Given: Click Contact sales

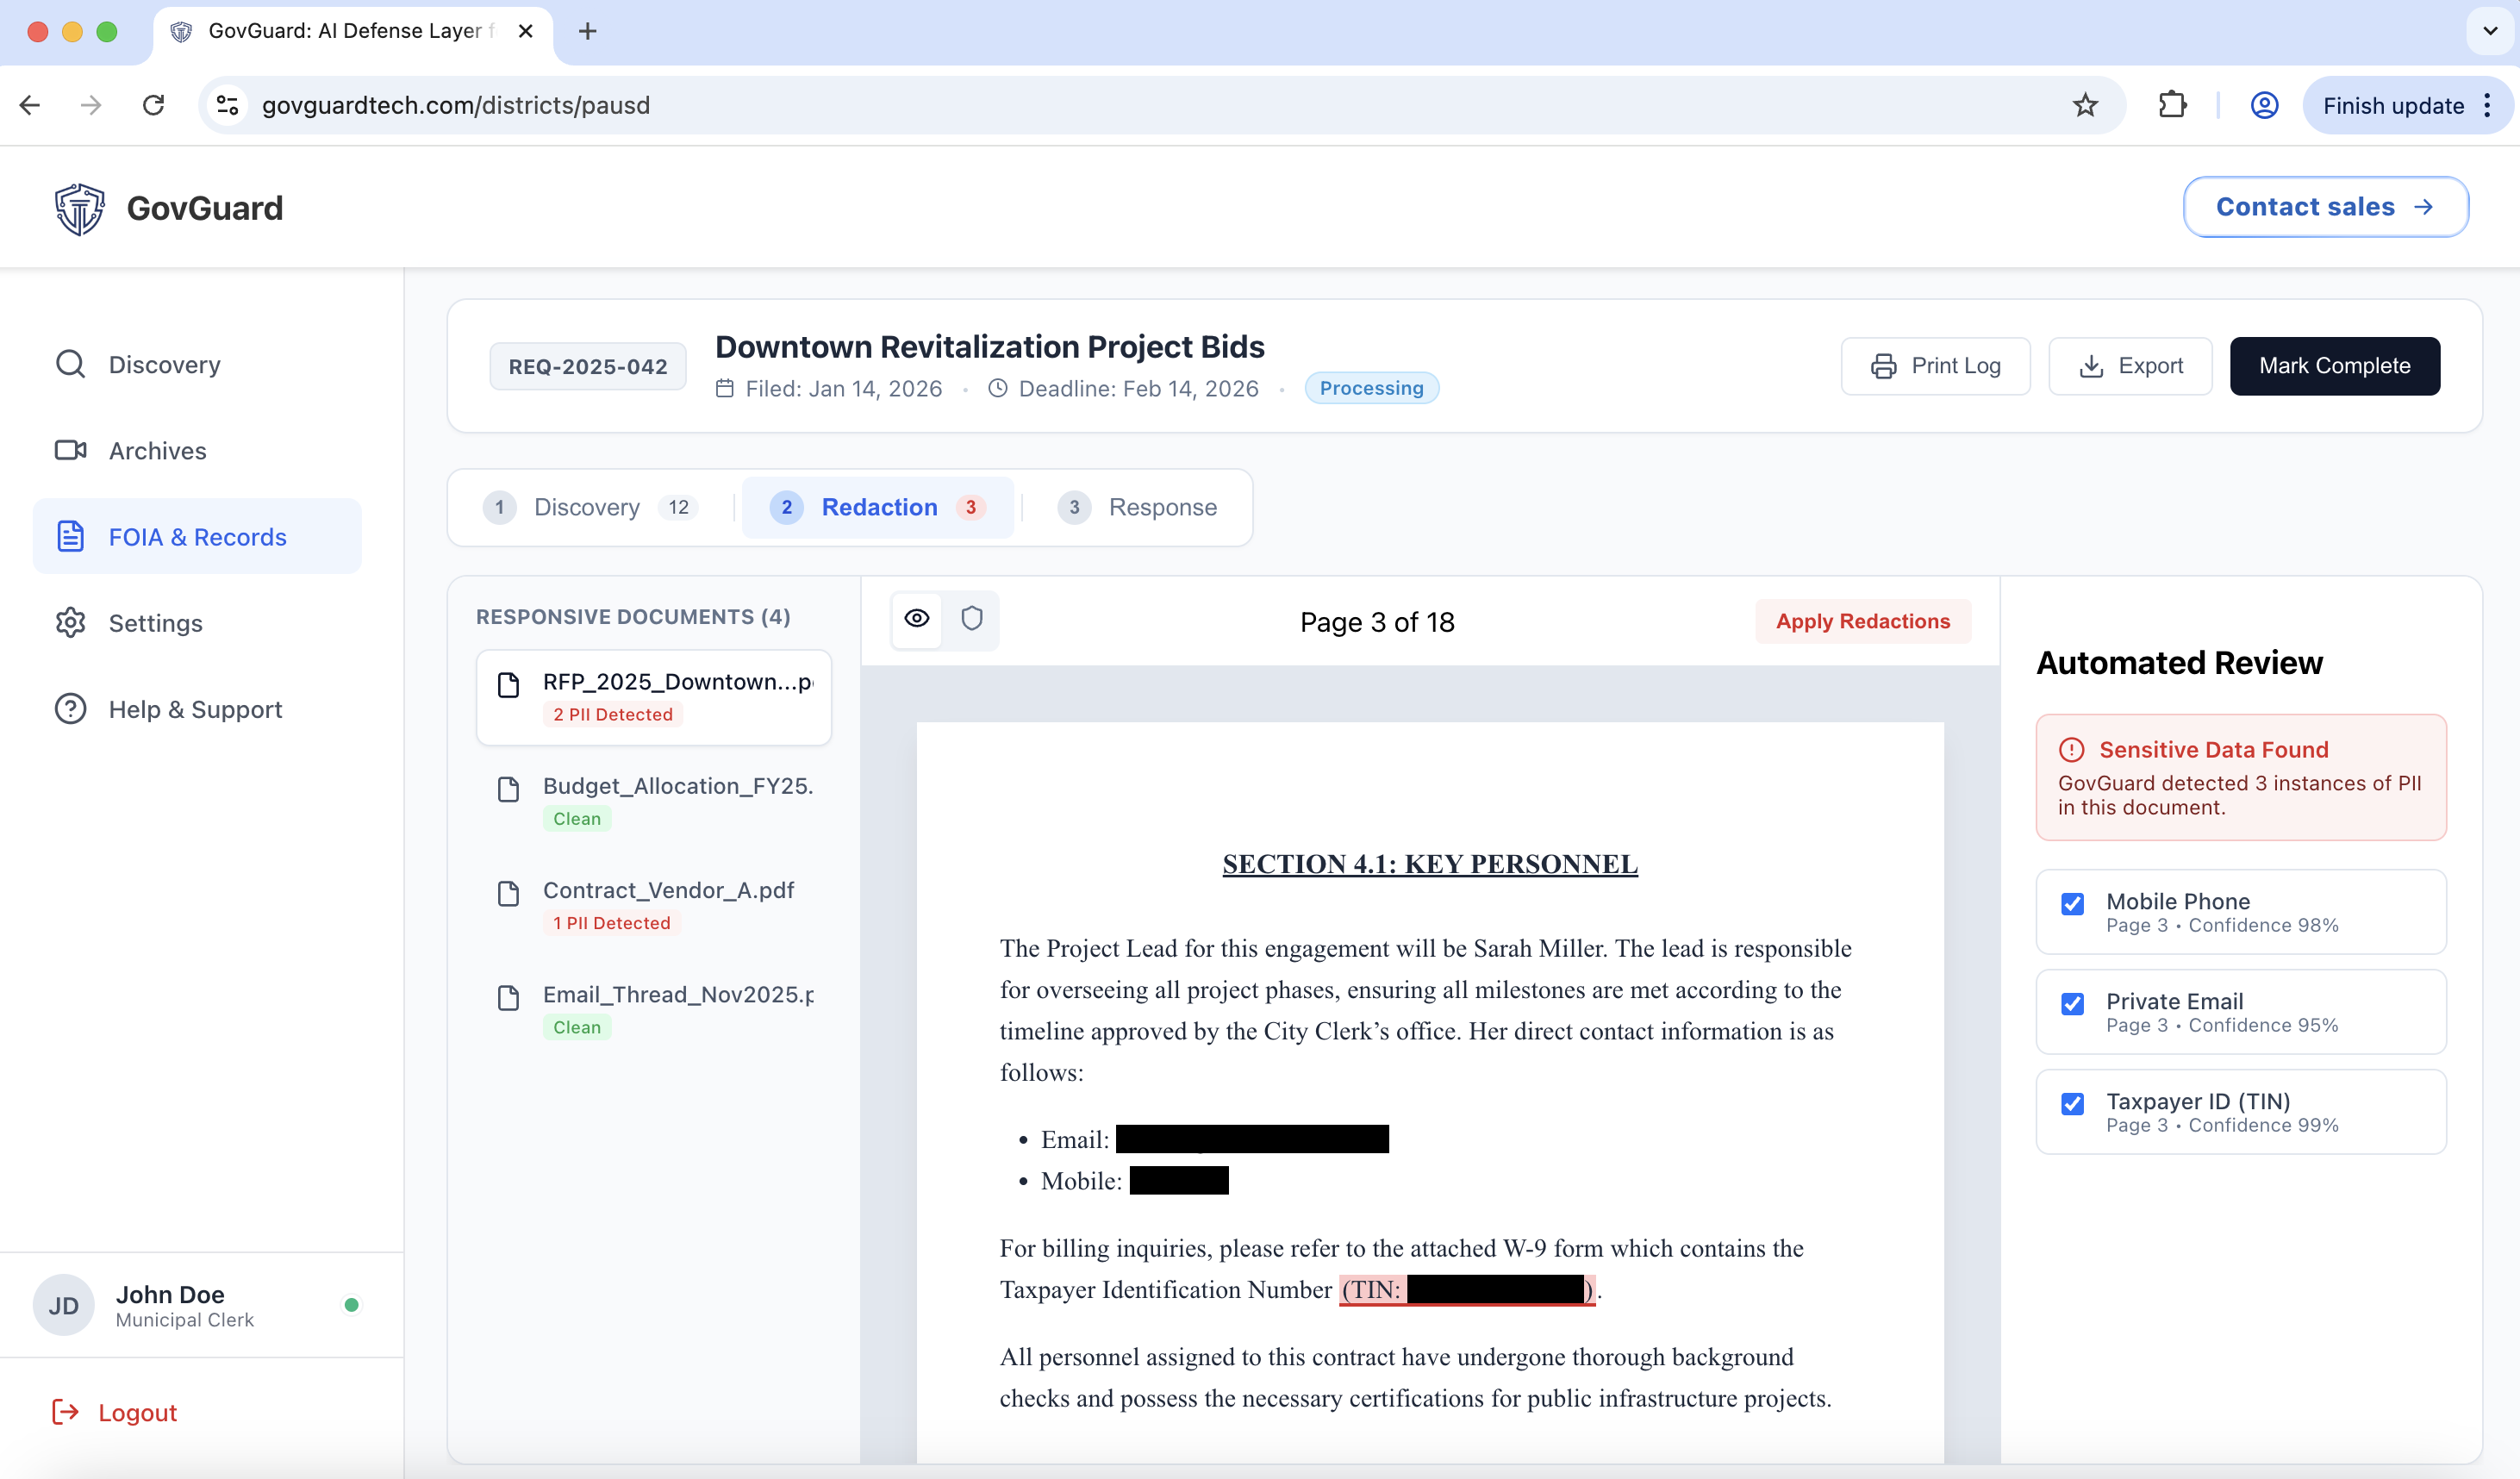Looking at the screenshot, I should (2324, 207).
